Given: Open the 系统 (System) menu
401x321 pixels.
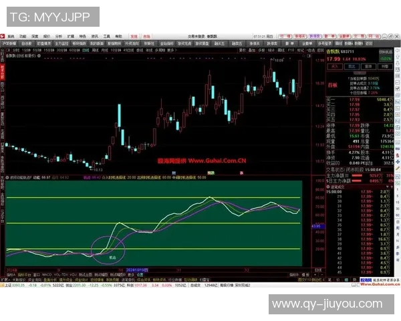Looking at the screenshot, I should 11,35.
